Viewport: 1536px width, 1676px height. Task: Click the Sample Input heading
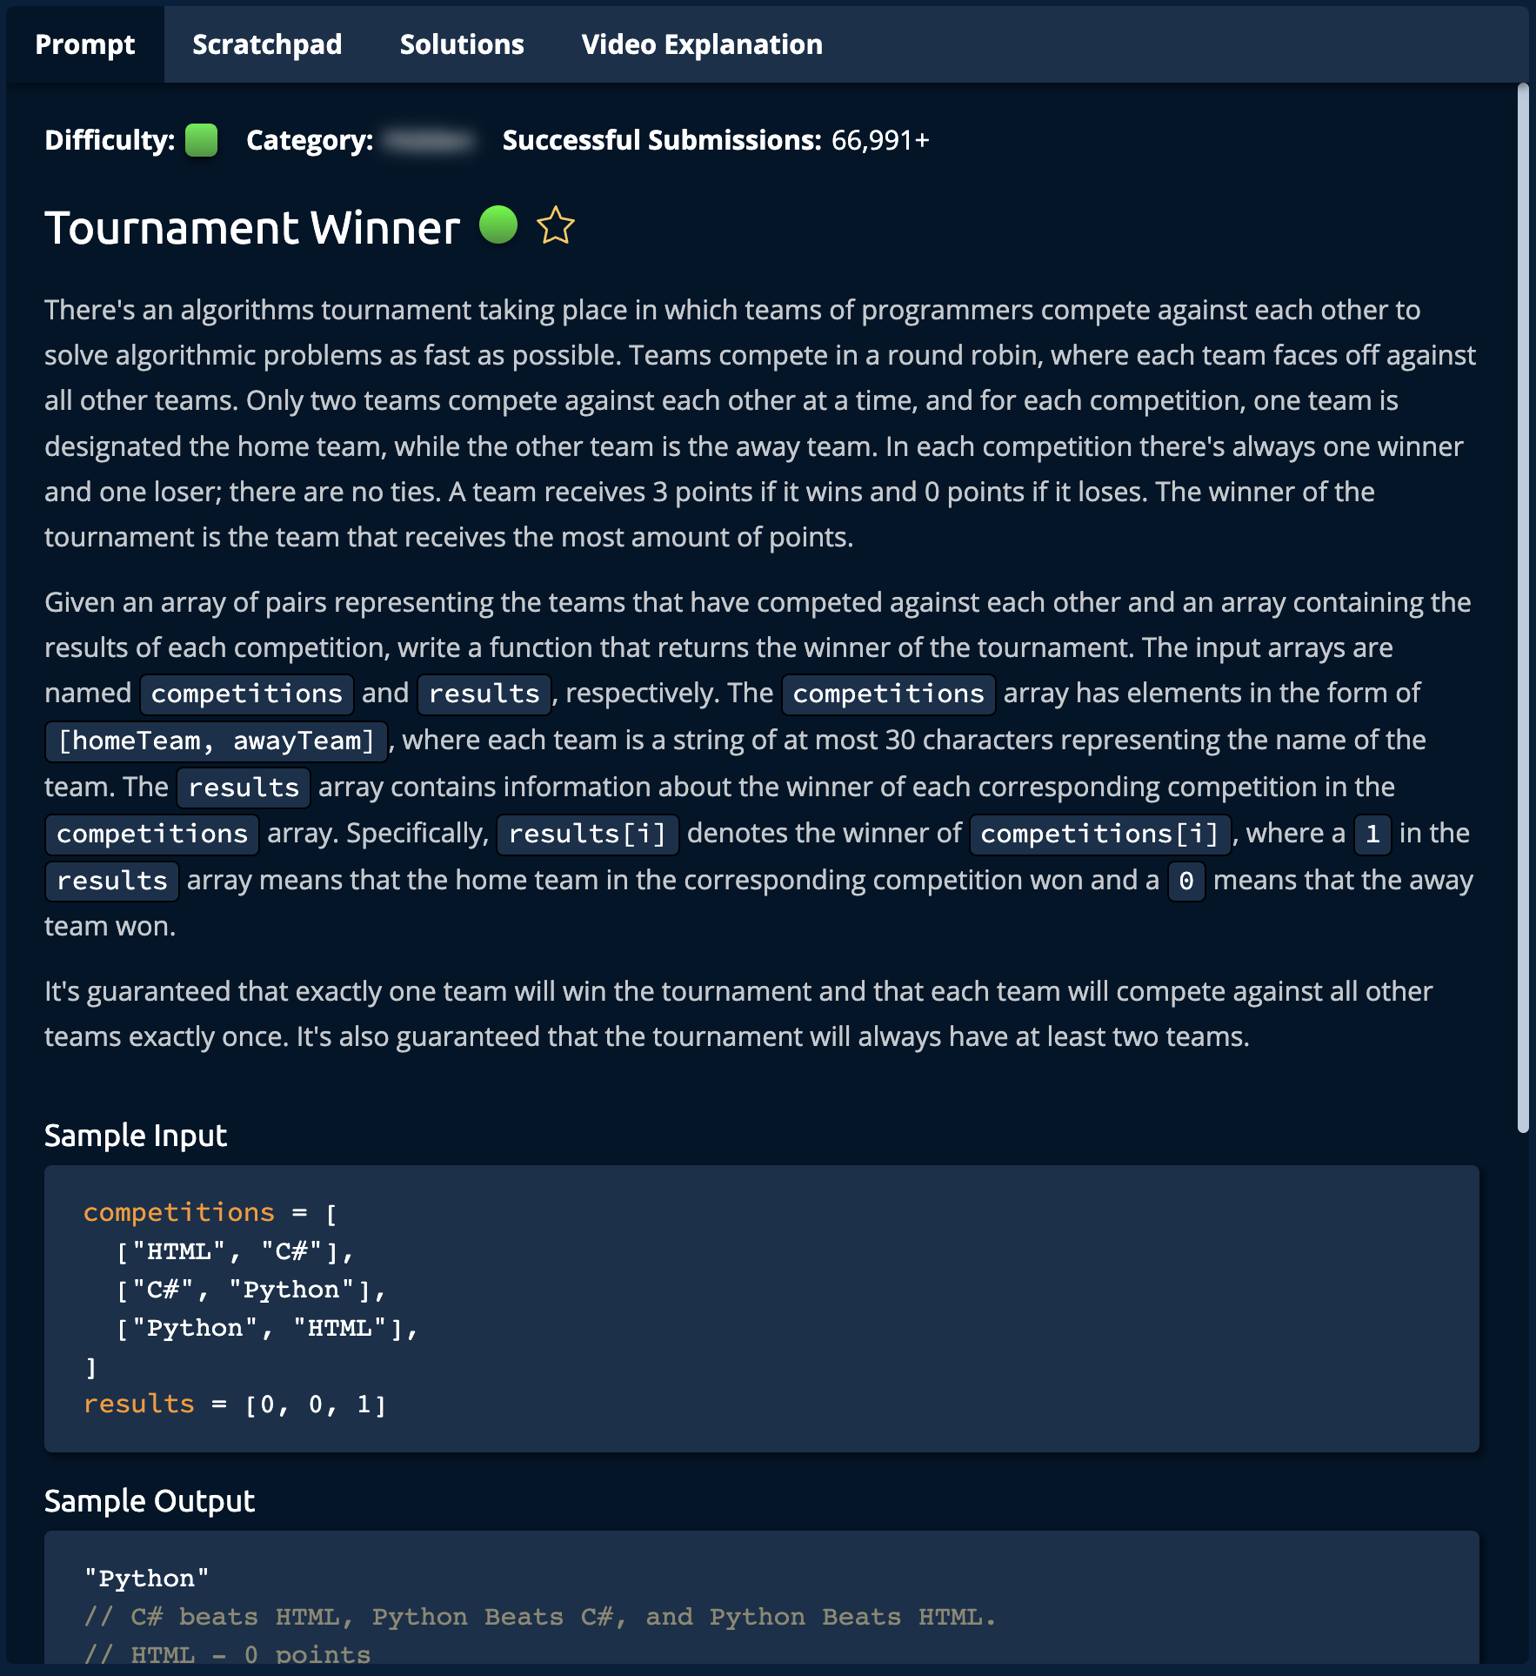click(x=136, y=1136)
